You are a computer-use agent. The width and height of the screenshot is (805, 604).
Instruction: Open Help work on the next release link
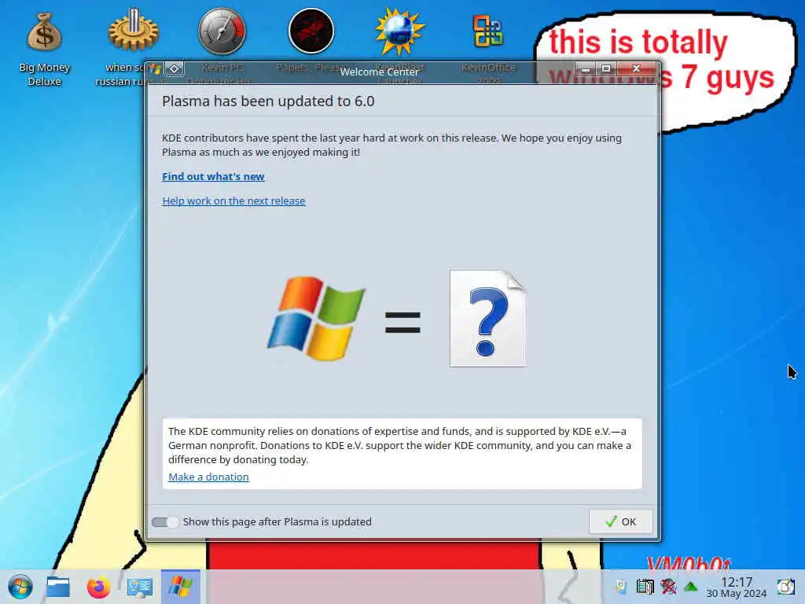[233, 201]
